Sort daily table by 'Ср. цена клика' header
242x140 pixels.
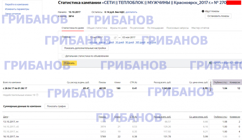[199, 117]
